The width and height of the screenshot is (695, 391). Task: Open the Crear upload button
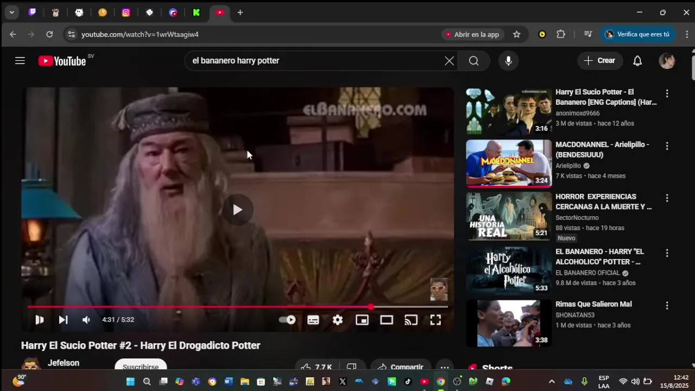tap(599, 61)
